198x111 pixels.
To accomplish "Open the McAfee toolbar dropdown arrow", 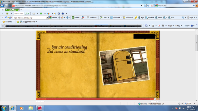I will (21, 10).
